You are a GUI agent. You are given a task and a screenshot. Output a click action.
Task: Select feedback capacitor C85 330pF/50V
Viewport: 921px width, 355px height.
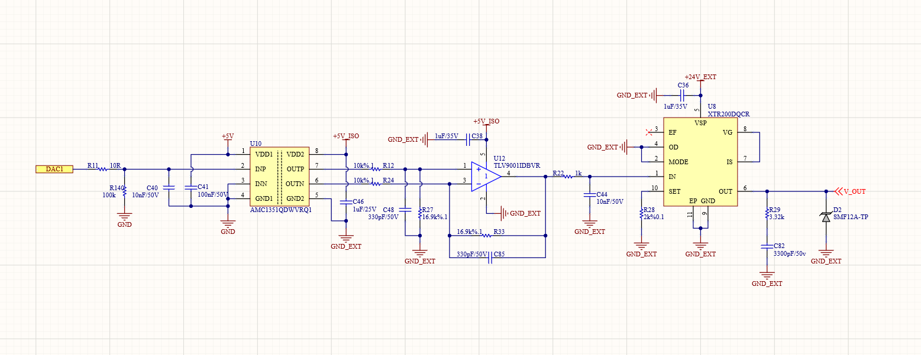coord(490,258)
